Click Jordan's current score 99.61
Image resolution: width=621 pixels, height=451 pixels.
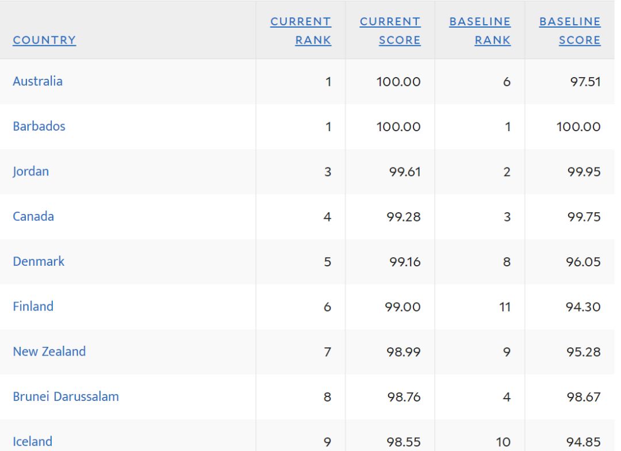click(403, 171)
